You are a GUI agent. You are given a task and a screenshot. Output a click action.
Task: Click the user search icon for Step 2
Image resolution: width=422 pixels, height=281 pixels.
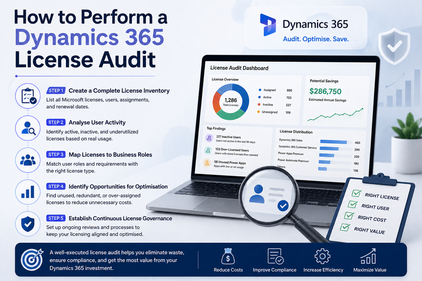coord(28,128)
